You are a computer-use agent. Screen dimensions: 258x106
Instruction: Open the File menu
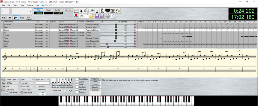(x=3, y=5)
